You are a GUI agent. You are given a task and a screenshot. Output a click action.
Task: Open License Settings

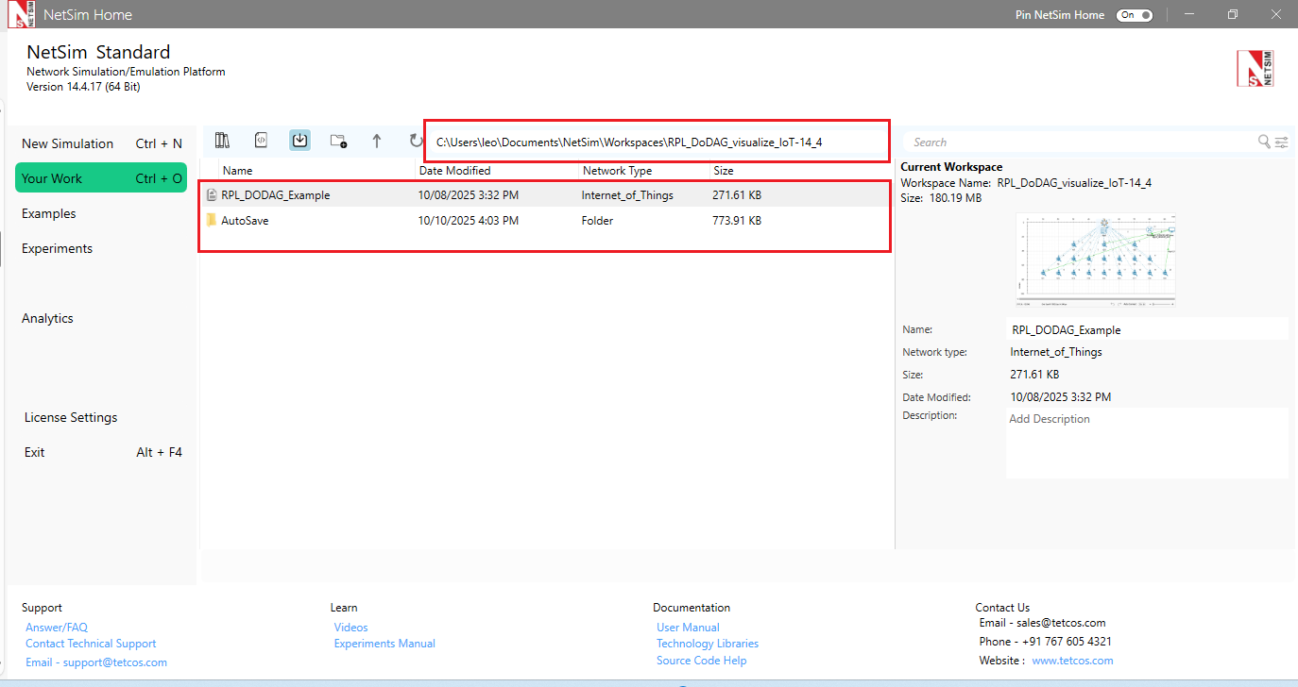(x=71, y=417)
